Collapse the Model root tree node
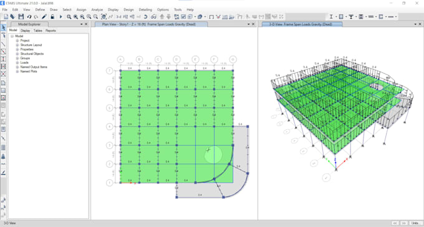Viewport: 424px width, 227px height. tap(12, 36)
